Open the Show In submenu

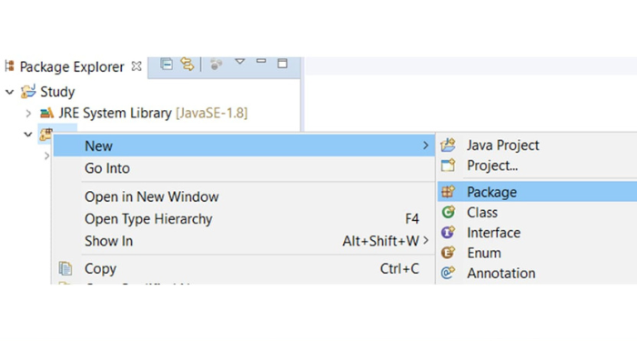click(x=244, y=241)
